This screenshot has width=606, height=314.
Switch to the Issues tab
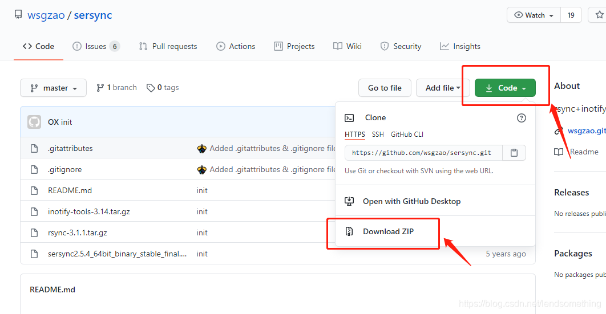(96, 46)
